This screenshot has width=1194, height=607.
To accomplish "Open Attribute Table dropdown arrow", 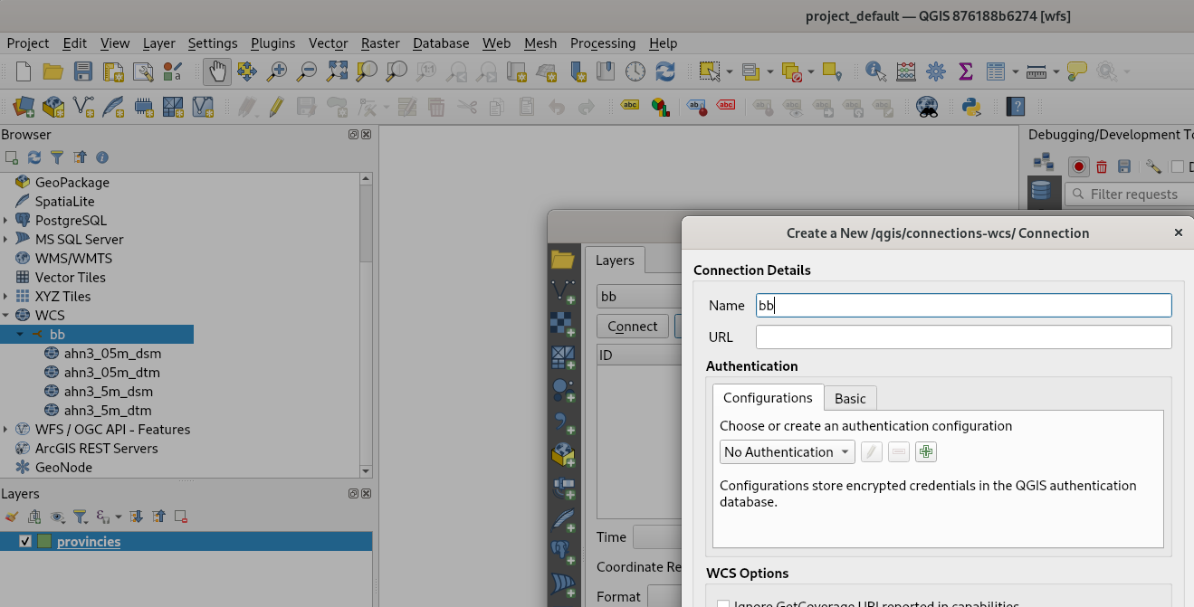I will coord(1016,71).
